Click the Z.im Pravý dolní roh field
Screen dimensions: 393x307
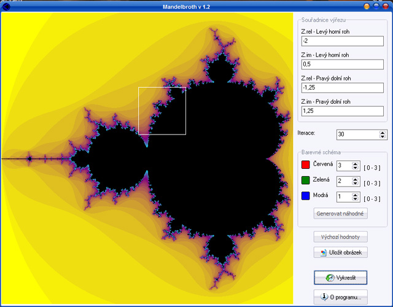click(340, 111)
